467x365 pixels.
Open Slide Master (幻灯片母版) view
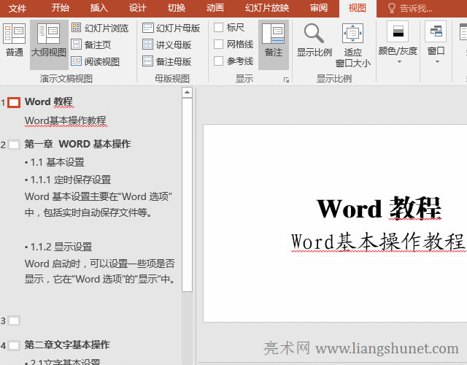(x=171, y=28)
